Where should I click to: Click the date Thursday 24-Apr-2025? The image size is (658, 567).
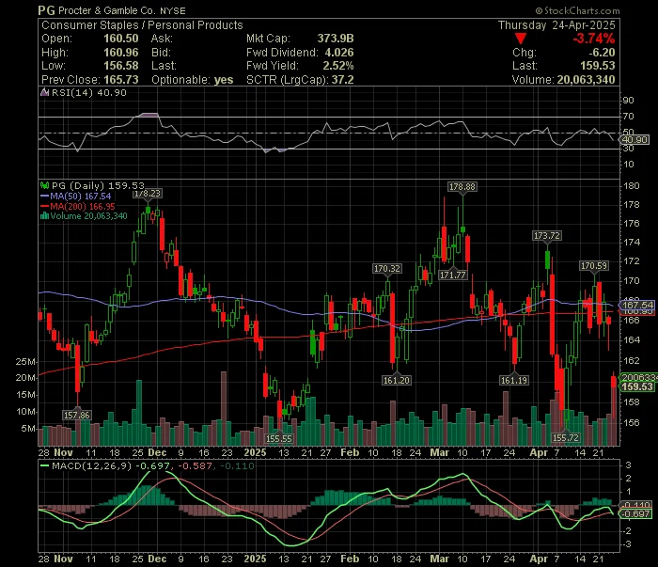click(x=556, y=25)
